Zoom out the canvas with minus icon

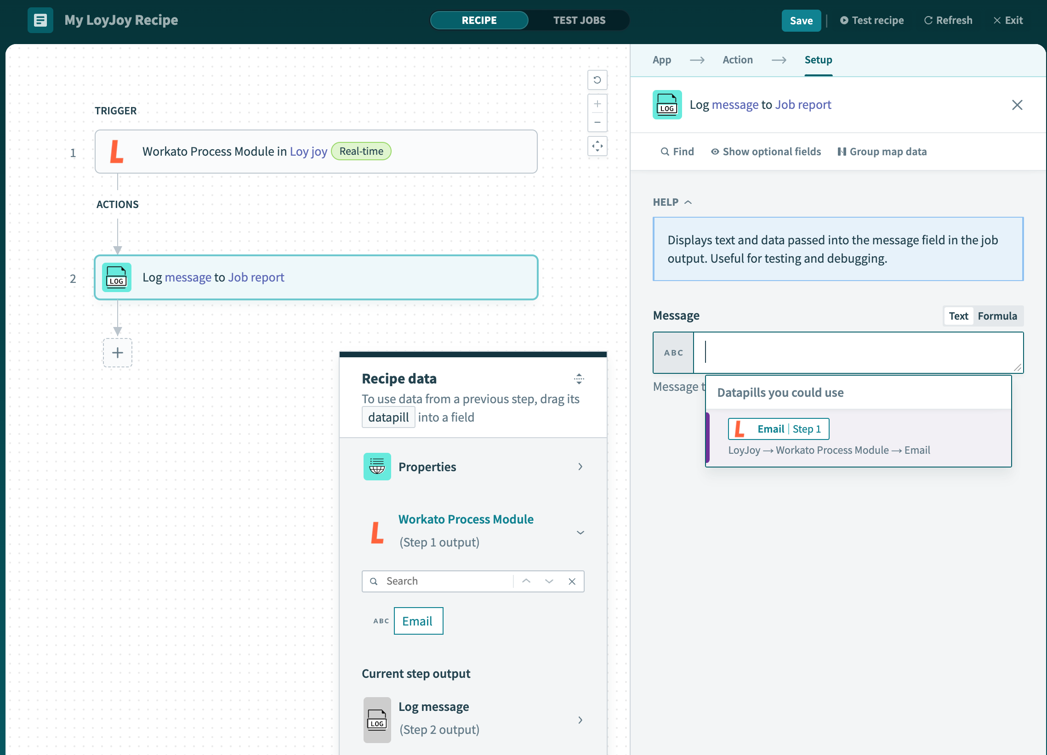[597, 122]
